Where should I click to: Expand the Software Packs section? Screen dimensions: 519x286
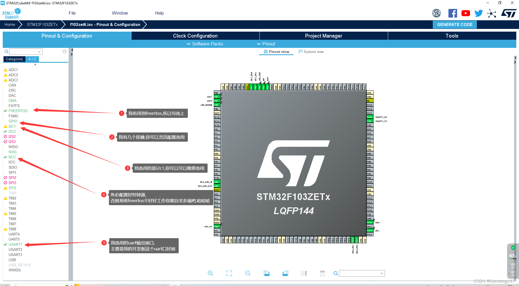(205, 44)
